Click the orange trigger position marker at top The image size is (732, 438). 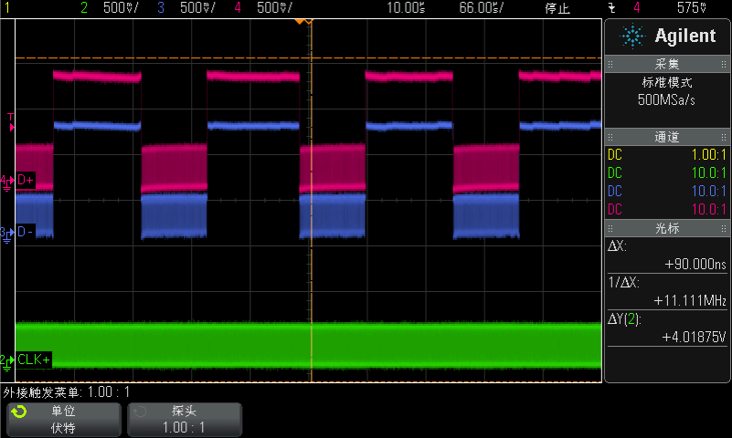(x=311, y=21)
